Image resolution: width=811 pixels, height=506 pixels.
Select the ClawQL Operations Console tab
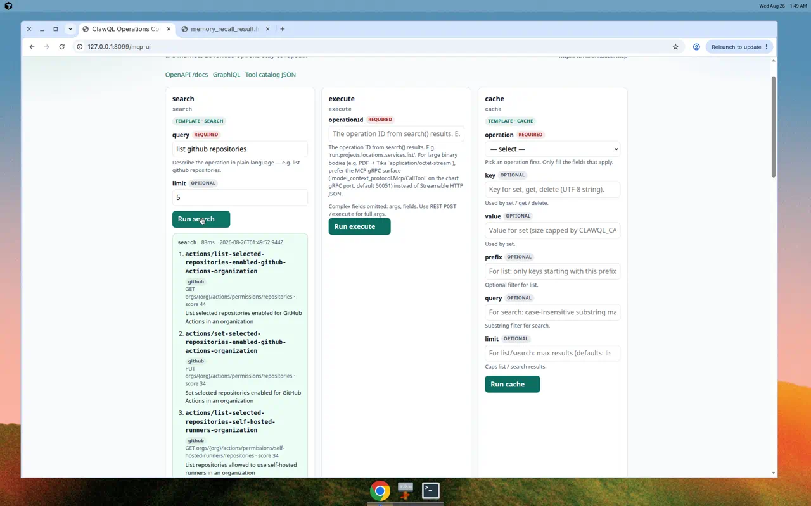click(x=125, y=29)
